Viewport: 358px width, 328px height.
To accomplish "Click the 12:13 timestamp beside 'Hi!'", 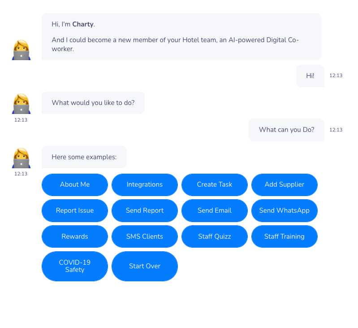I will tap(336, 75).
